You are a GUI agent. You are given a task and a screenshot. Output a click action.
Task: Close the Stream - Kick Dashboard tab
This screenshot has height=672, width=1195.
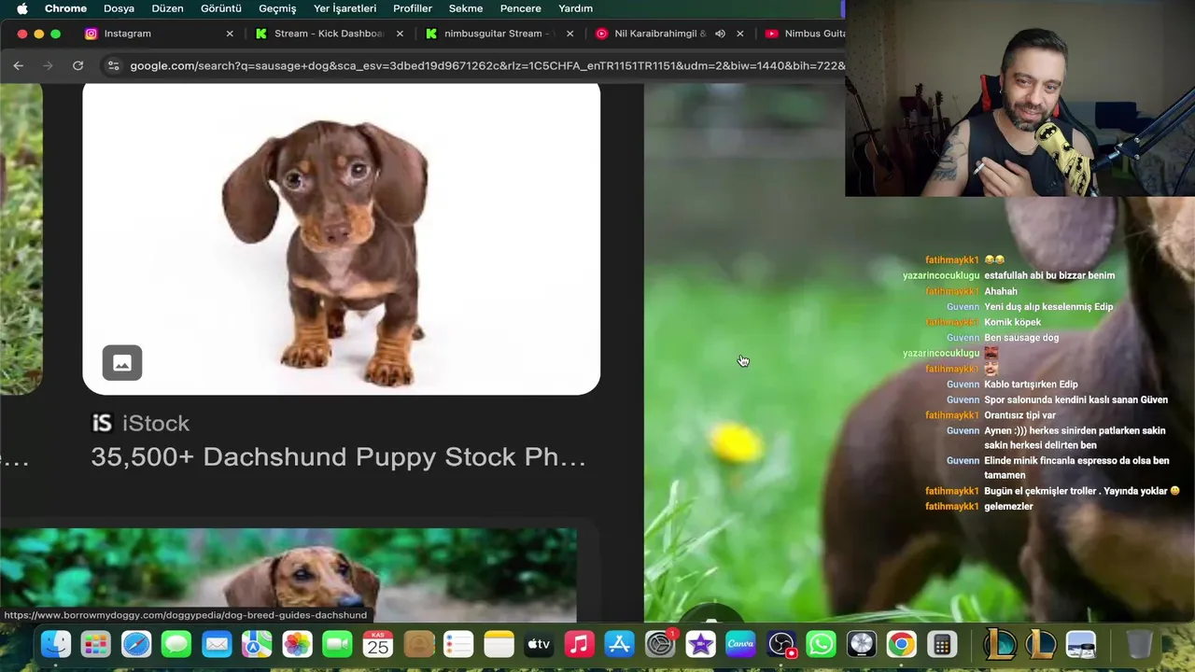point(400,34)
